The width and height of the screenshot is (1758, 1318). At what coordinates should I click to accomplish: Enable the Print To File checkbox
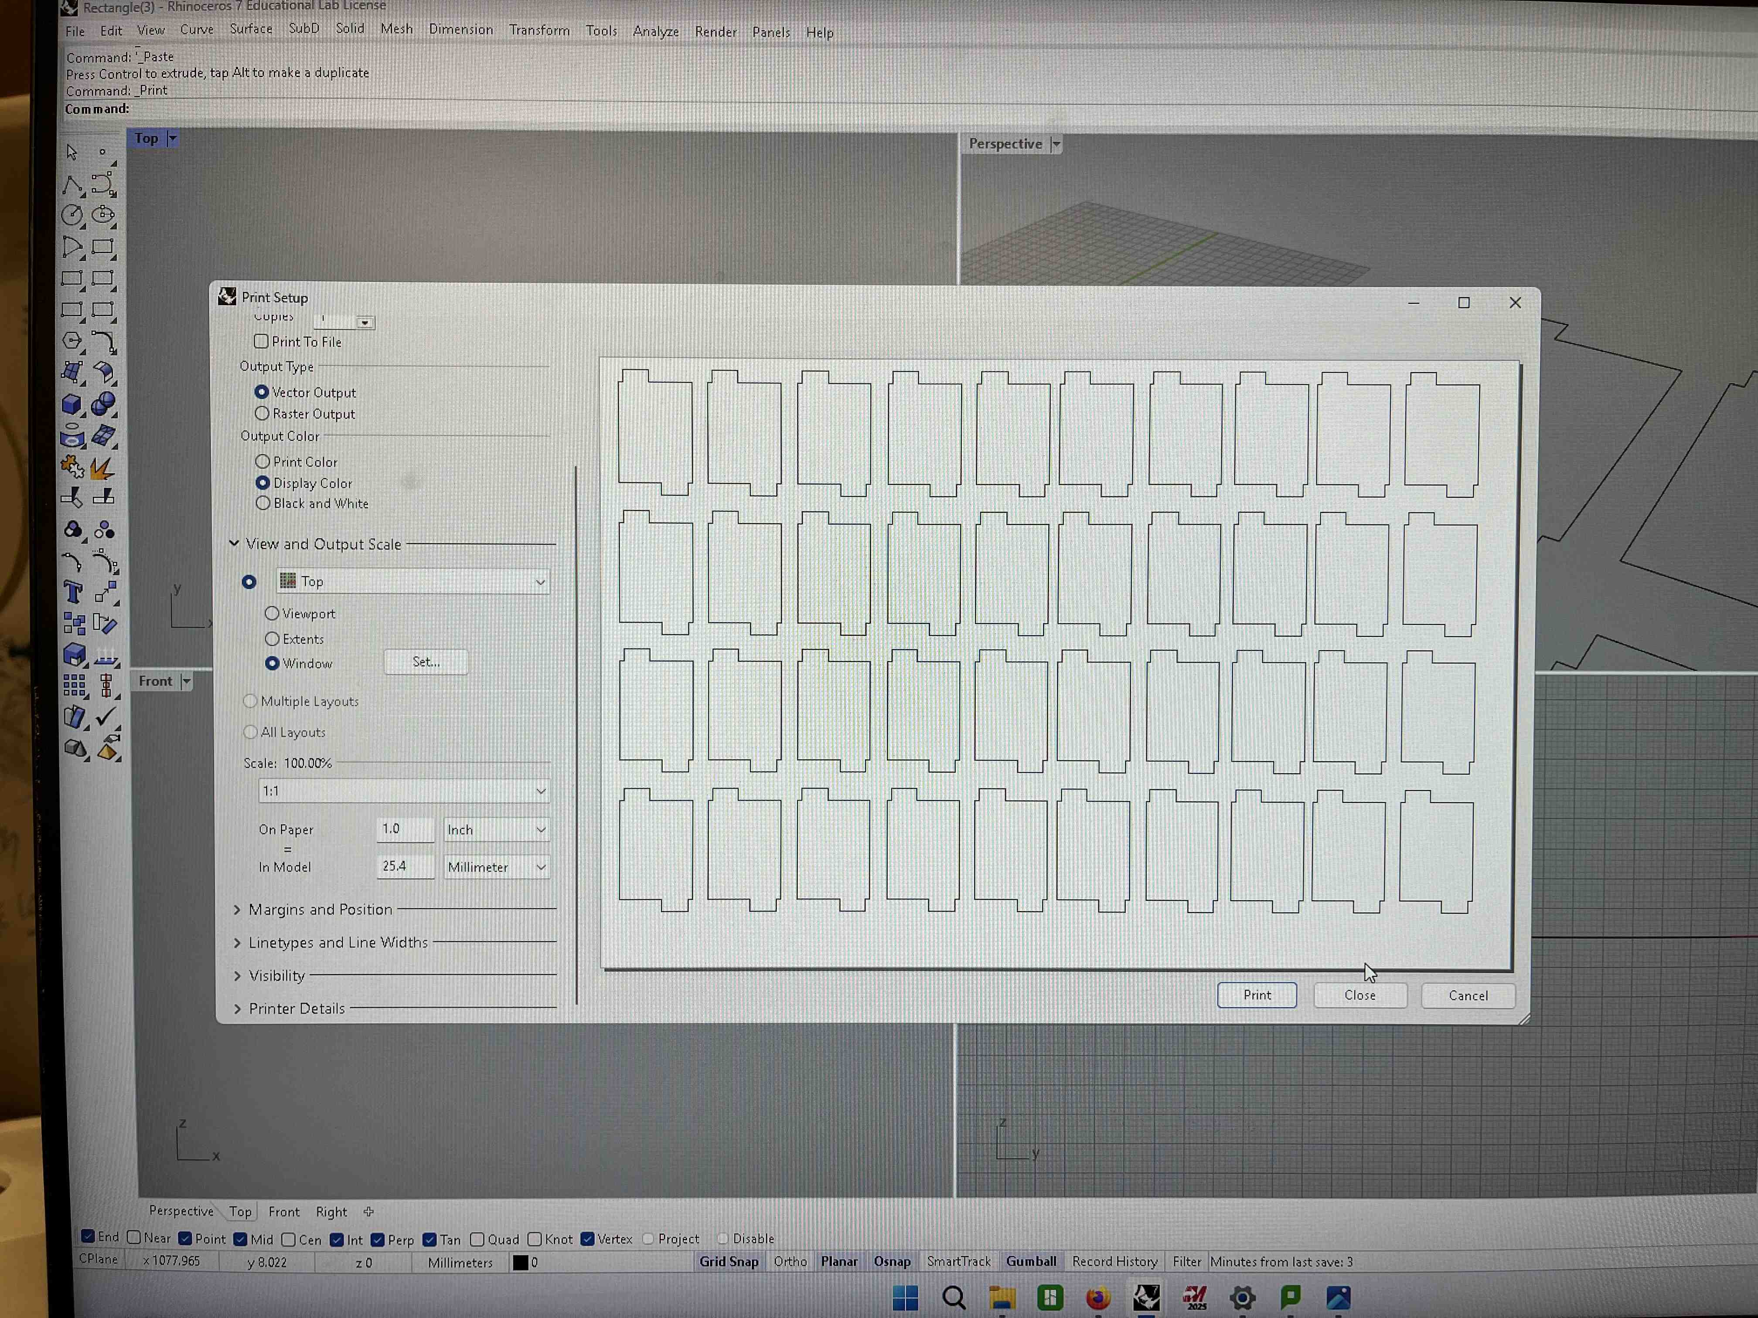[x=261, y=342]
